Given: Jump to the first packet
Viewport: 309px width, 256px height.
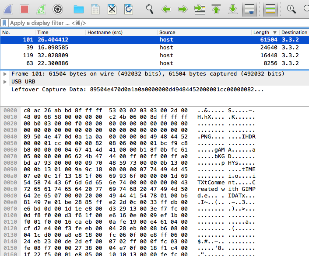Looking at the screenshot, I should [x=216, y=9].
